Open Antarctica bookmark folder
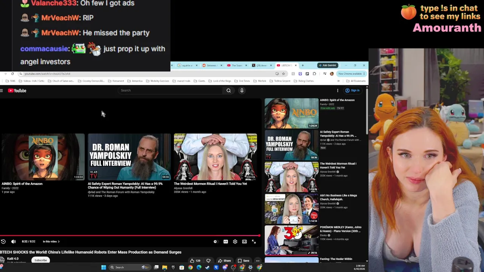The width and height of the screenshot is (484, 272). coord(135,81)
